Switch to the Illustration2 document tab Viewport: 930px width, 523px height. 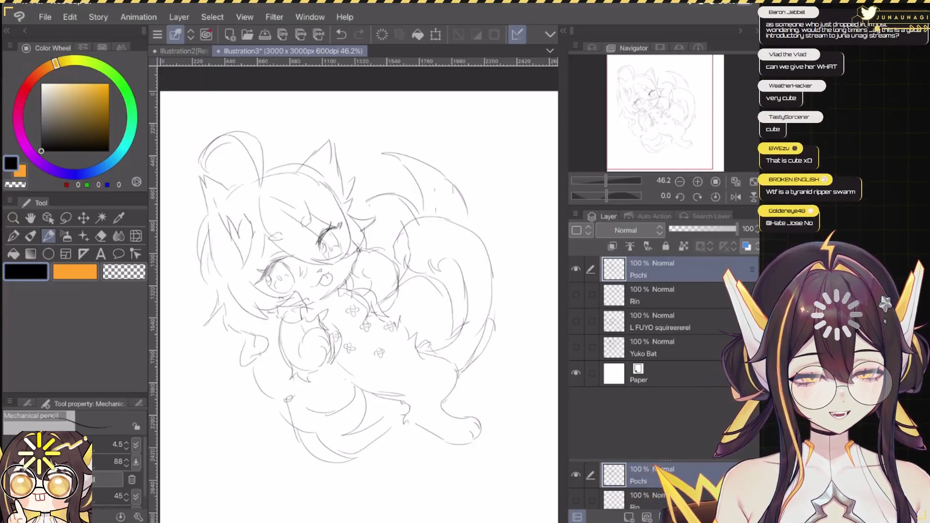click(182, 51)
